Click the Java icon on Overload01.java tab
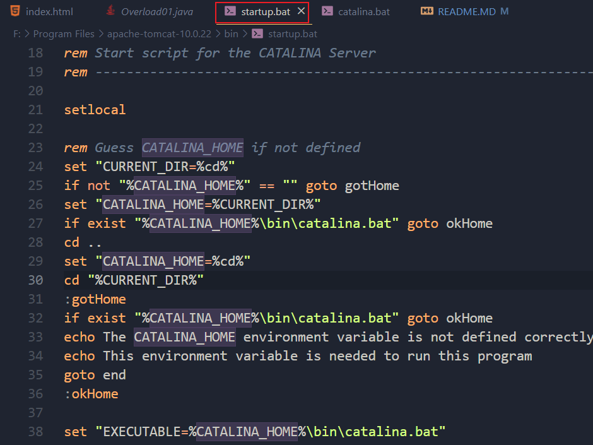 tap(110, 11)
